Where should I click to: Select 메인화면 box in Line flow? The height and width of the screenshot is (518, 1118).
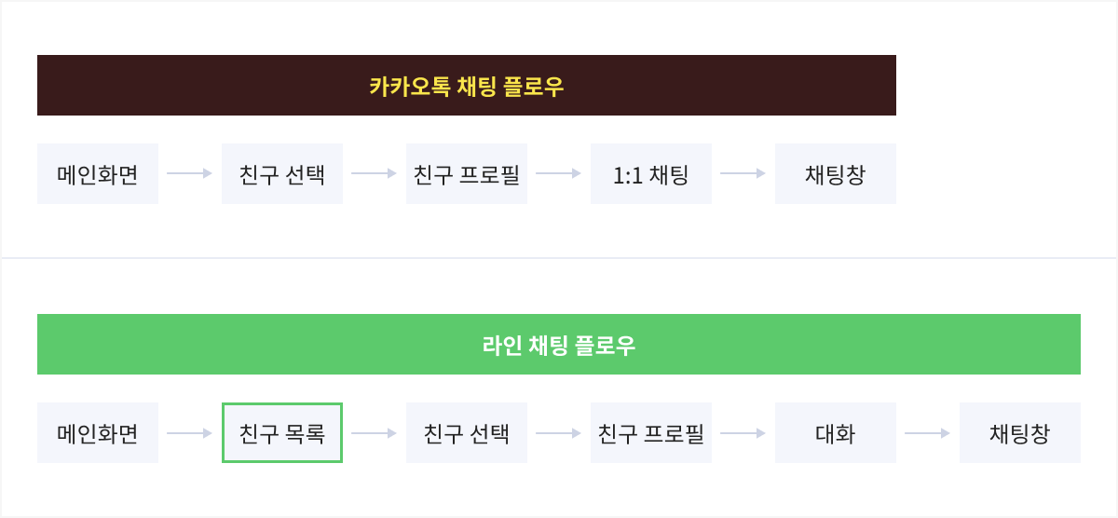click(98, 433)
